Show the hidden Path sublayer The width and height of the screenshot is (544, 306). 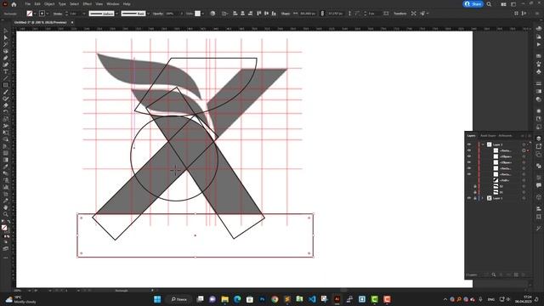469,180
